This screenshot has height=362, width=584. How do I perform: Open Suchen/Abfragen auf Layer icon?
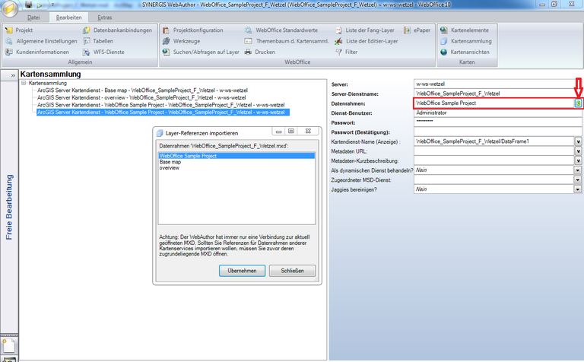click(x=166, y=52)
